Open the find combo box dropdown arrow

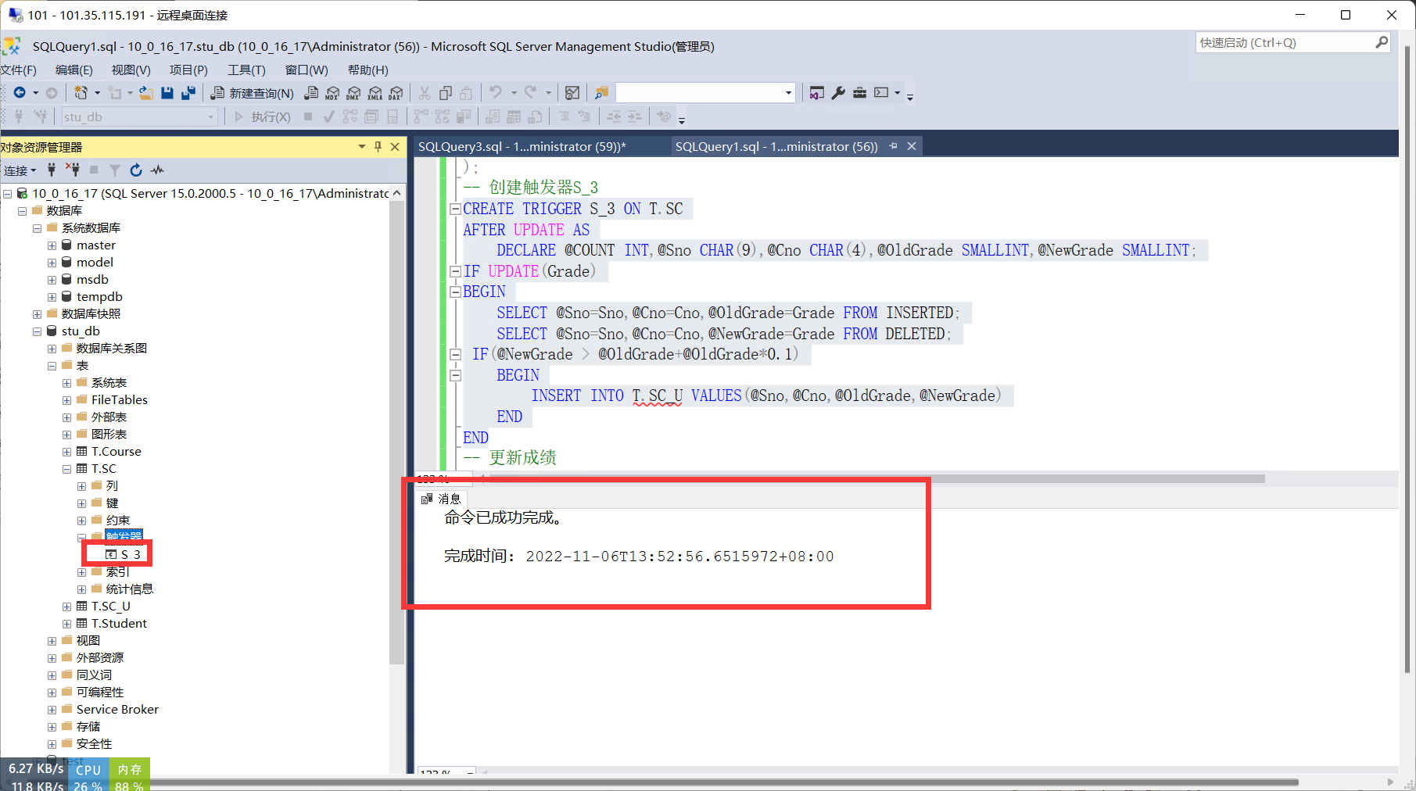pos(788,93)
